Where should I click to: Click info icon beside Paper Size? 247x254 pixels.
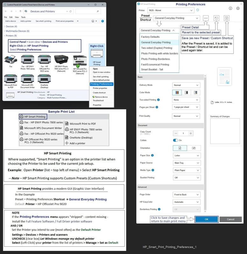pos(152,155)
